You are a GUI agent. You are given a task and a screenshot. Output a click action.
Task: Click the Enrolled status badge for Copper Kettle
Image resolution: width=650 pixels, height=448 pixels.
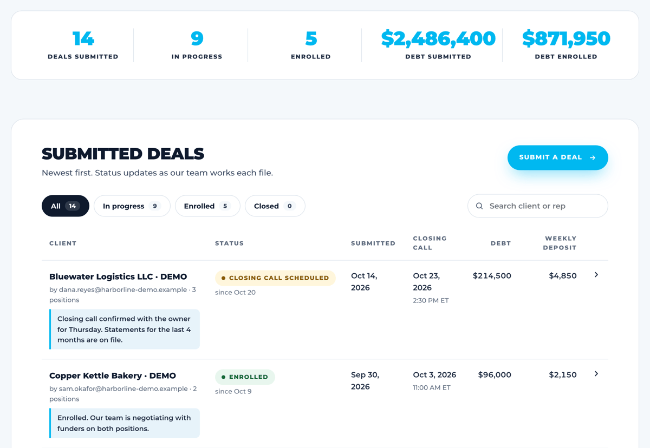pyautogui.click(x=245, y=377)
